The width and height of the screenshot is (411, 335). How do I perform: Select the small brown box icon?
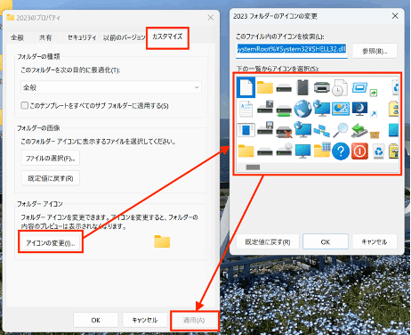point(375,135)
